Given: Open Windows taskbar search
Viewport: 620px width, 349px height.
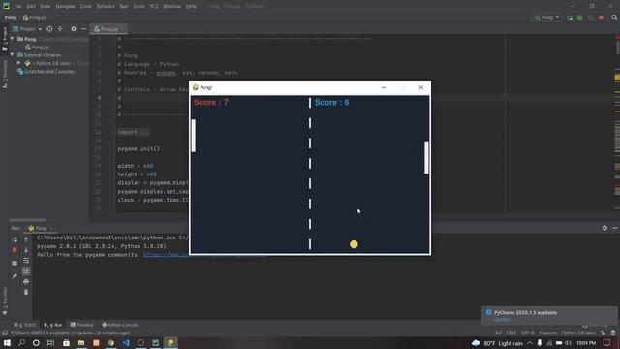Looking at the screenshot, I should point(21,342).
